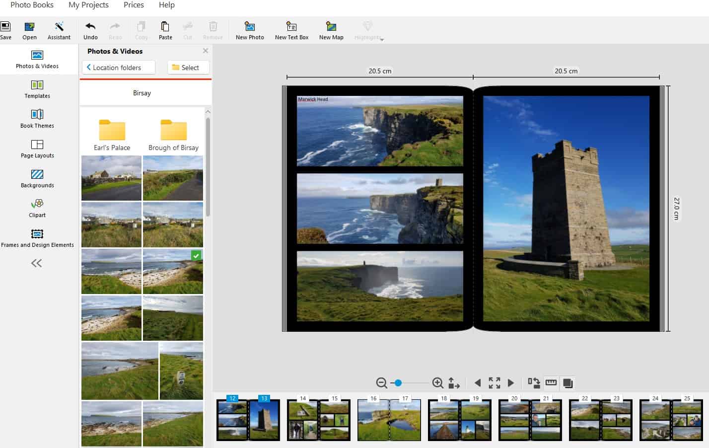The height and width of the screenshot is (448, 709).
Task: Insert a New Map
Action: [331, 27]
